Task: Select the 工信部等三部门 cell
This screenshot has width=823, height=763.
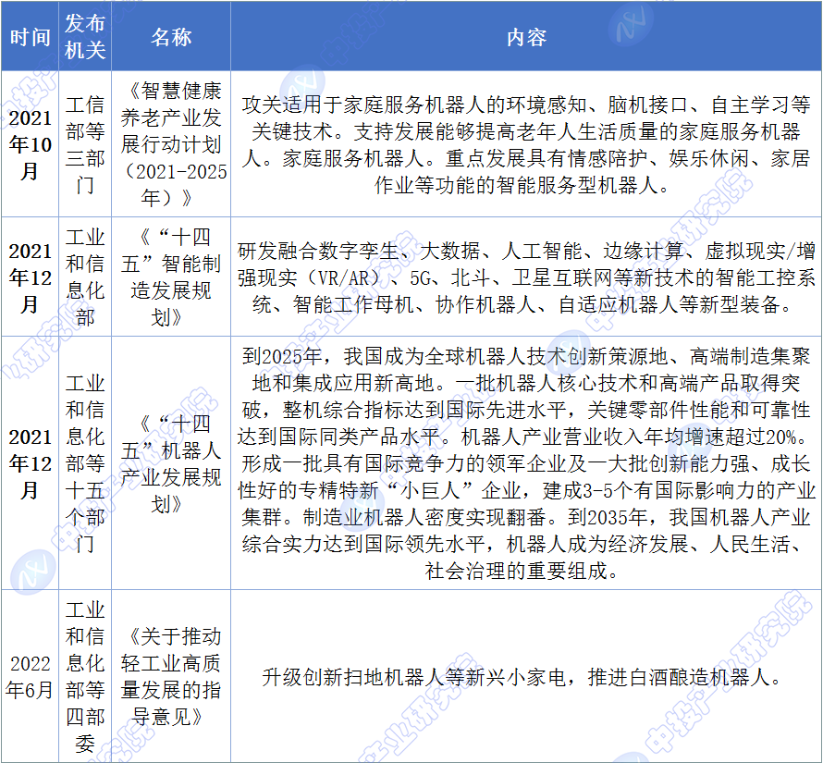Action: tap(85, 144)
